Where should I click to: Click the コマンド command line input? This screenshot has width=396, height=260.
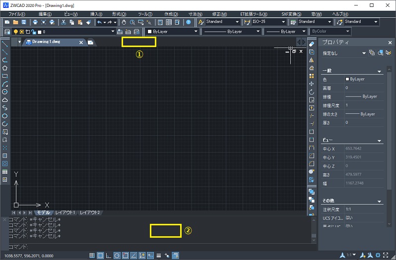click(x=159, y=247)
